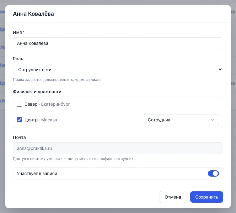Click the Филиалы и должности heading
The height and width of the screenshot is (213, 236).
[x=37, y=92]
